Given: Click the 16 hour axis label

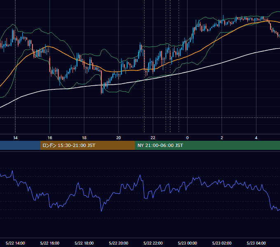Looking at the screenshot, I should tap(50, 138).
